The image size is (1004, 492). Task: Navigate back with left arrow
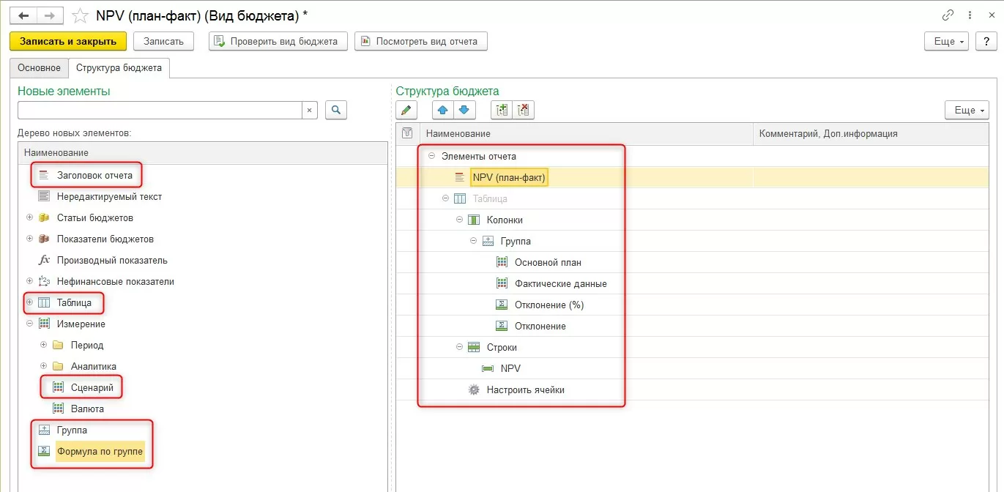click(23, 15)
